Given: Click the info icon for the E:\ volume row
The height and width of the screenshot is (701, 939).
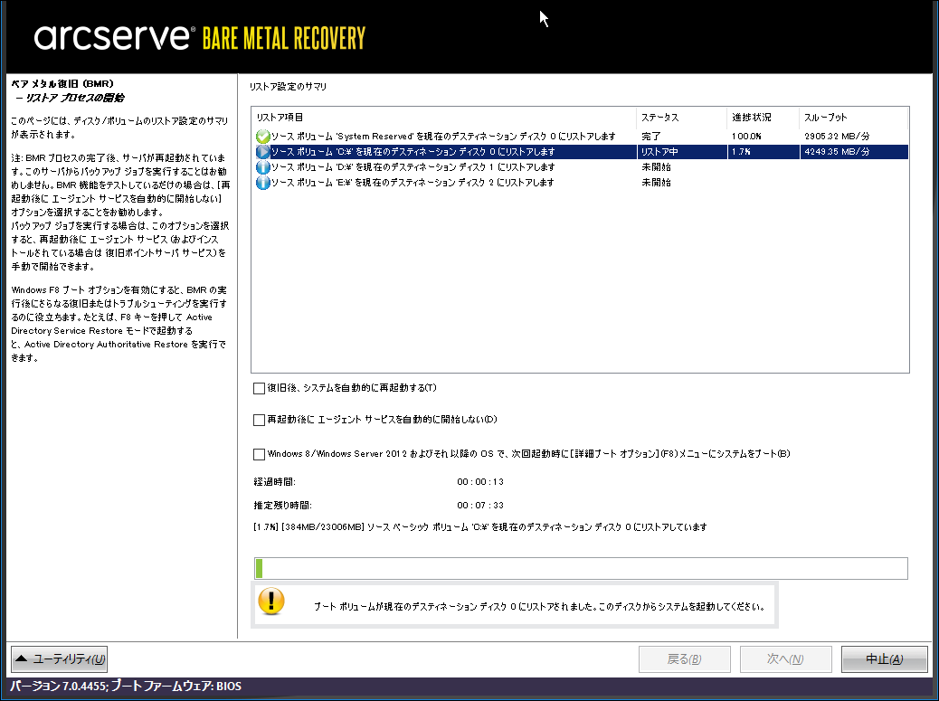Looking at the screenshot, I should pyautogui.click(x=262, y=183).
